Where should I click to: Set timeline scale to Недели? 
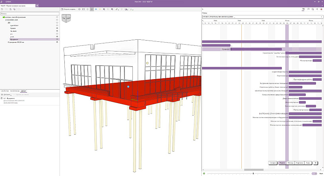point(282,163)
